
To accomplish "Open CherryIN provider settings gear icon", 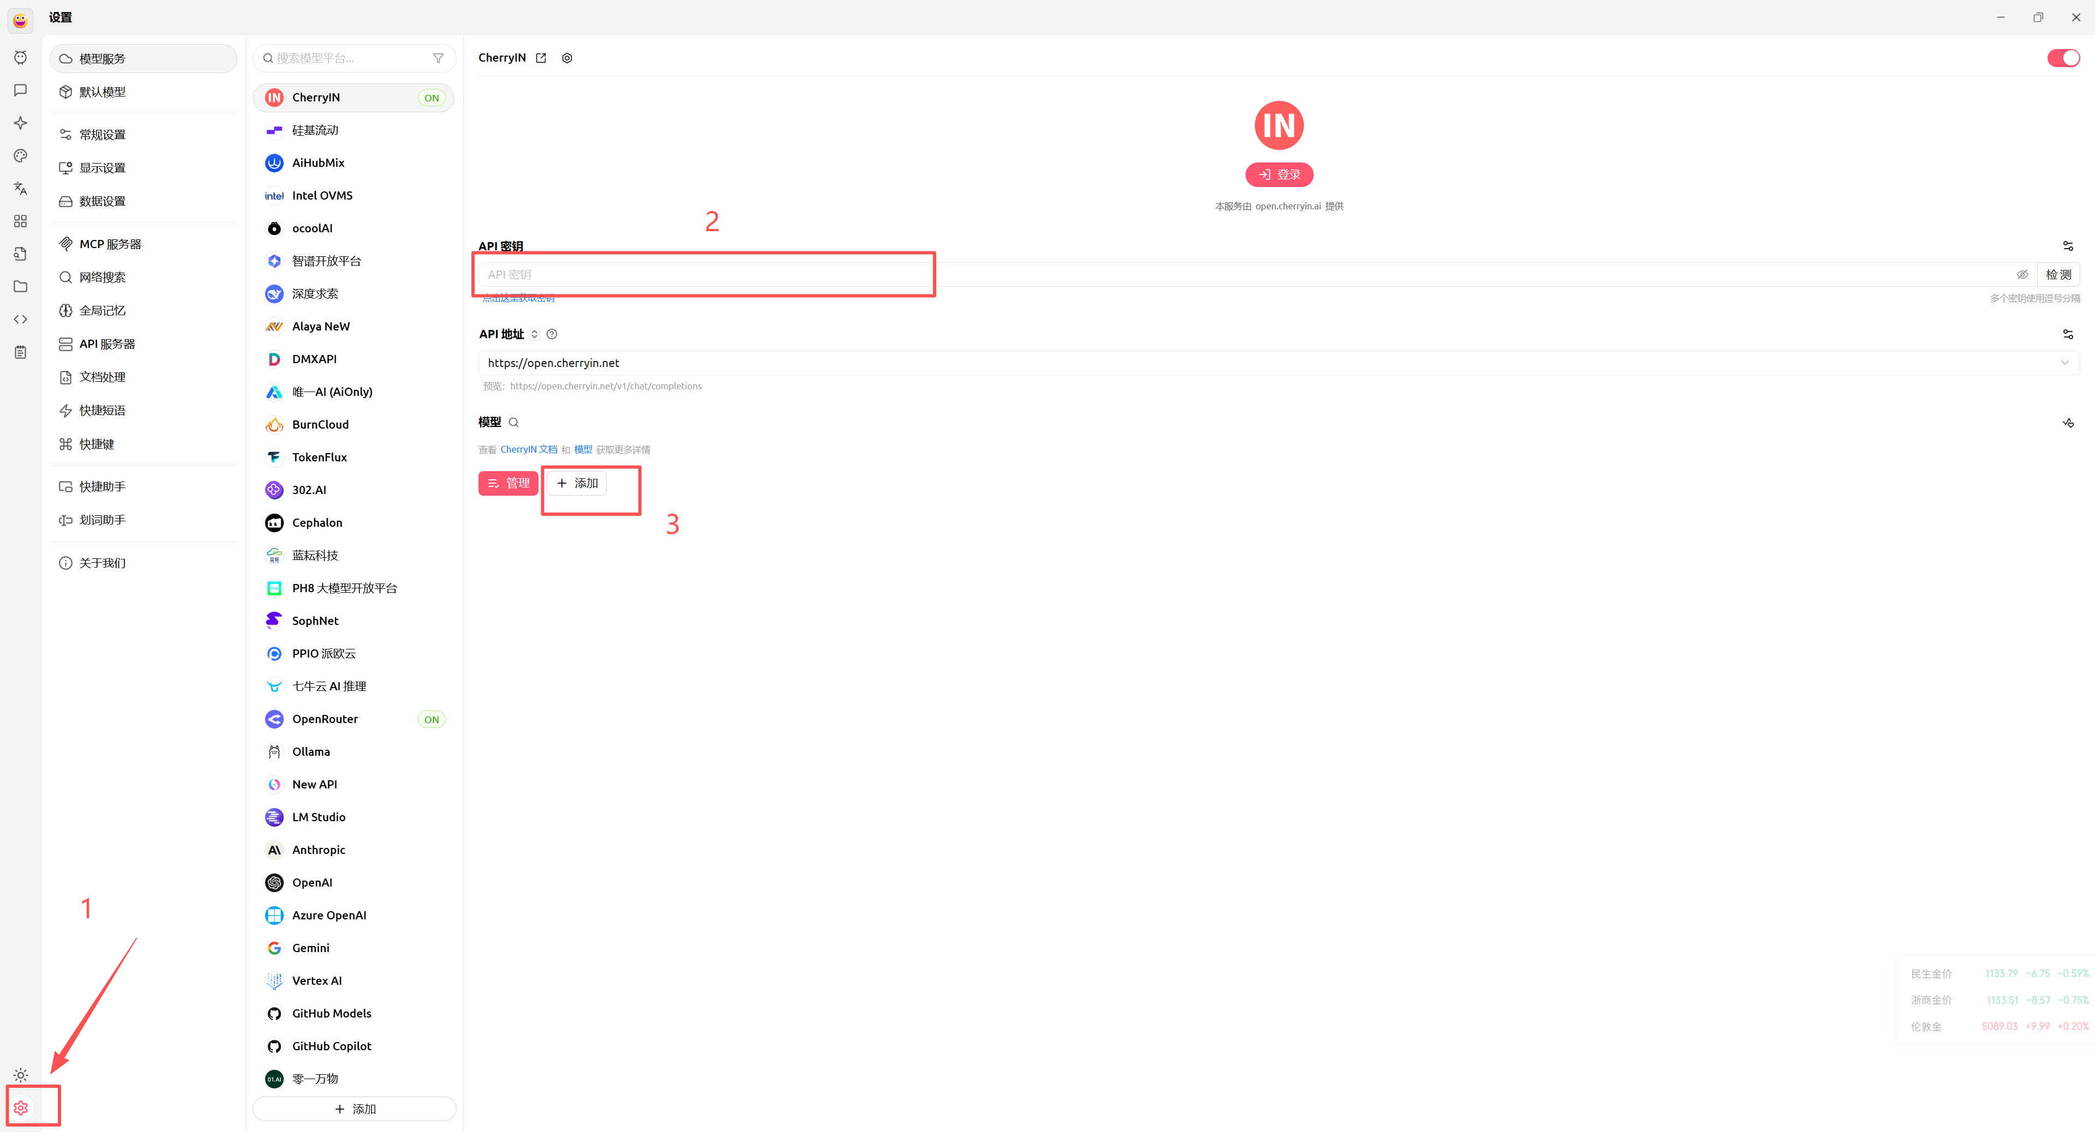I will (567, 58).
